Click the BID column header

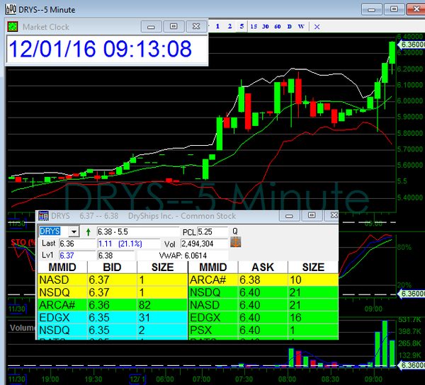point(111,268)
